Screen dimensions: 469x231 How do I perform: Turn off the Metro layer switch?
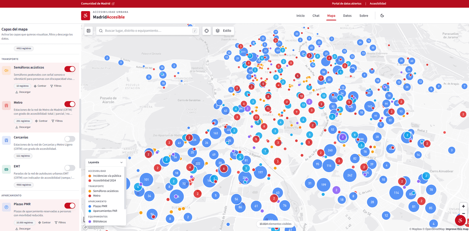pos(70,104)
